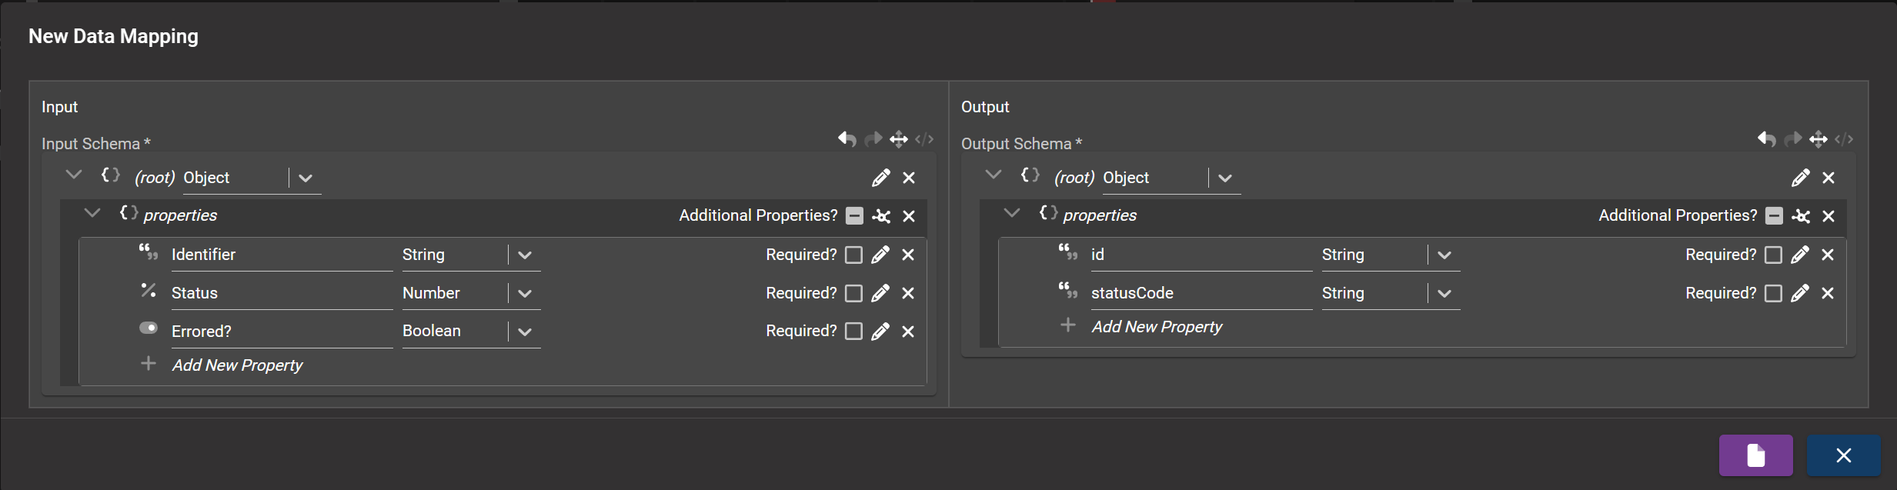Save the new data mapping
This screenshot has width=1897, height=490.
tap(1756, 455)
